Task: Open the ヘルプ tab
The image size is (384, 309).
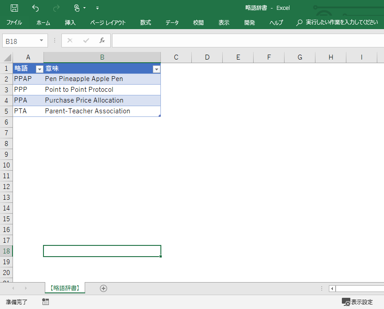Action: (276, 22)
